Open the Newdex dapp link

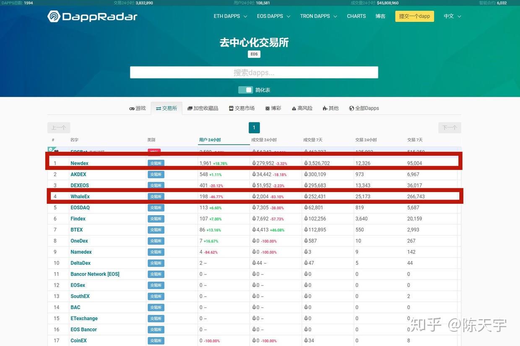point(80,163)
